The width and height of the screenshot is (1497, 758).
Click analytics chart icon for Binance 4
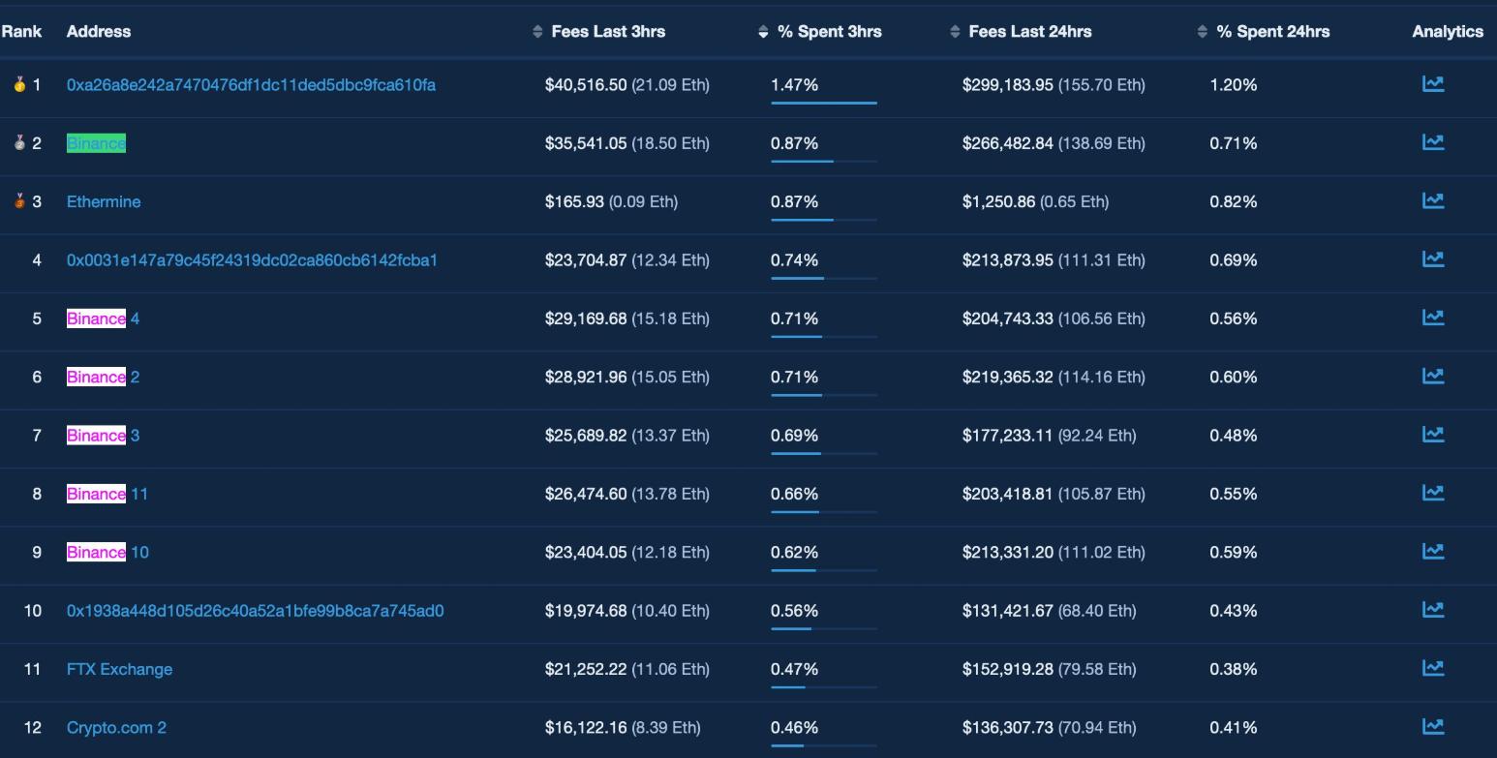coord(1433,318)
